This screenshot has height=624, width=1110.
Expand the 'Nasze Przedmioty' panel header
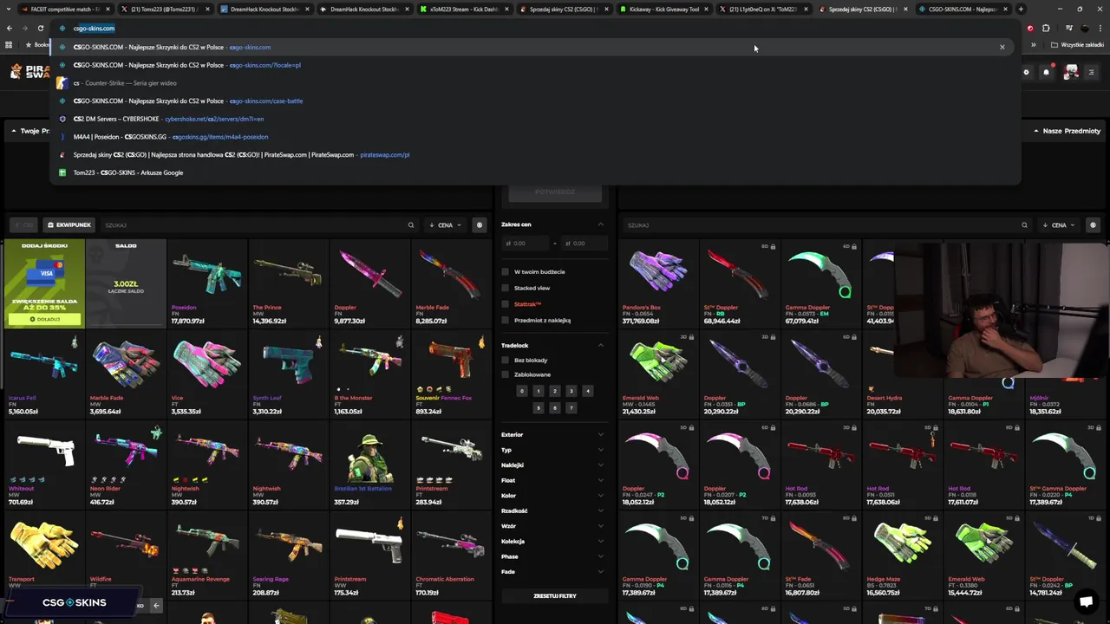pos(1067,131)
